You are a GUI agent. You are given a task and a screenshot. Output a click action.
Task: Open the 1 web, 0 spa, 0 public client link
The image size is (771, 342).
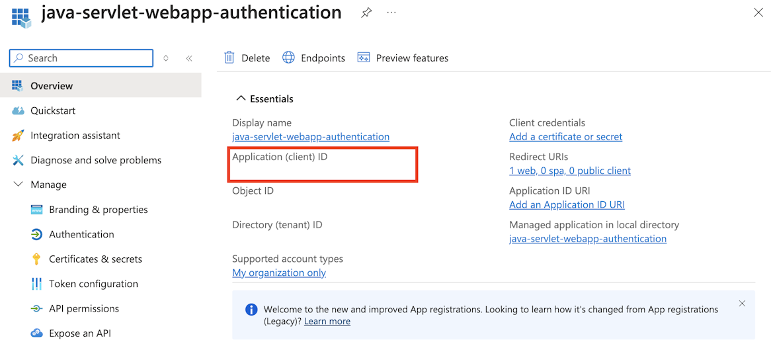pos(570,171)
